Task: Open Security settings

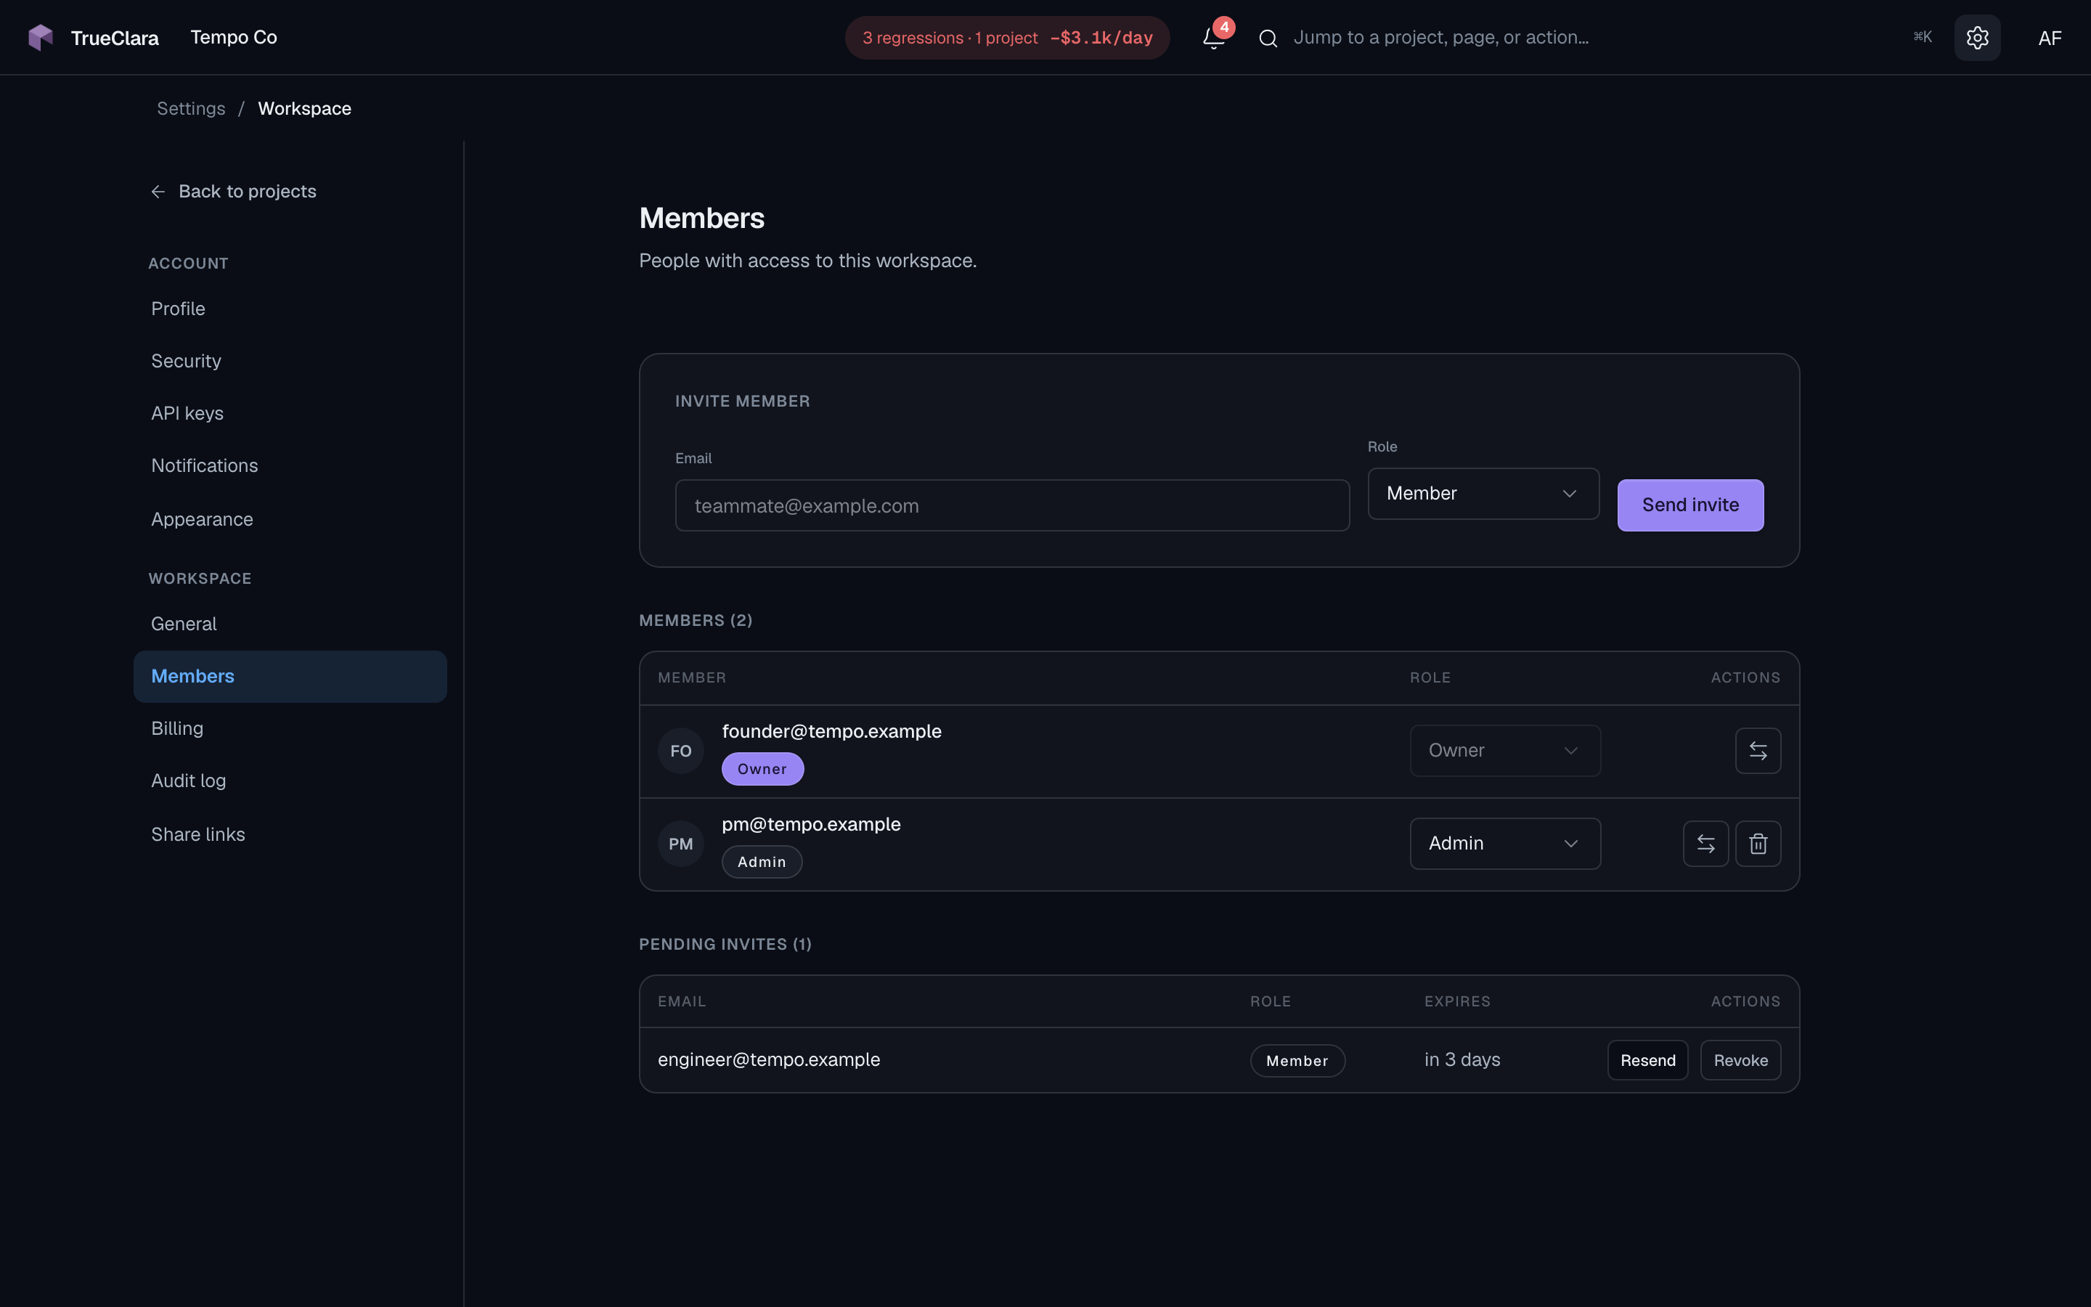Action: pos(290,362)
